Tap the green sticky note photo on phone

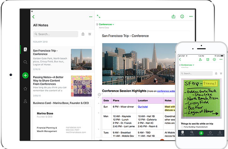click(201, 98)
